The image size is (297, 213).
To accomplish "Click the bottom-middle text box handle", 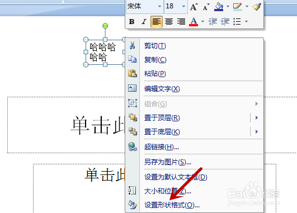I will click(105, 65).
